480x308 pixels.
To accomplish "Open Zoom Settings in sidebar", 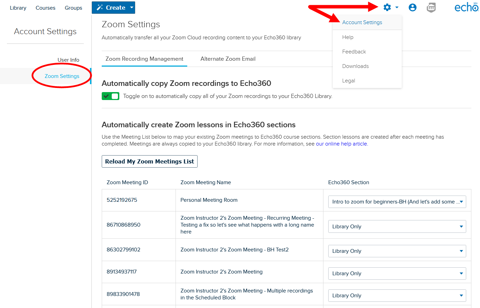I will click(62, 76).
